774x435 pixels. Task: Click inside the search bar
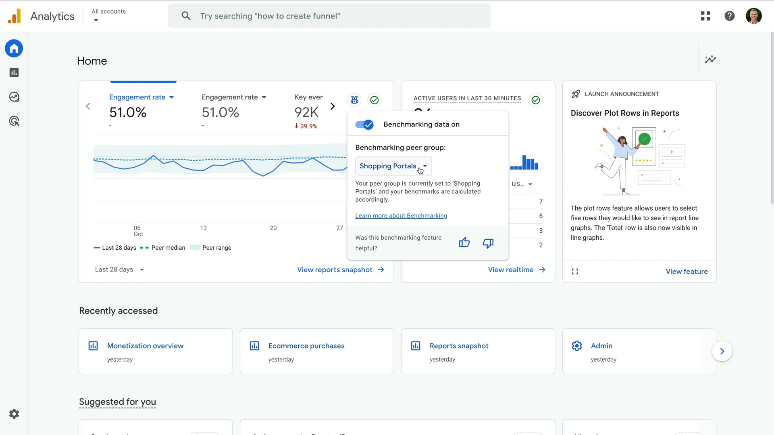[329, 16]
